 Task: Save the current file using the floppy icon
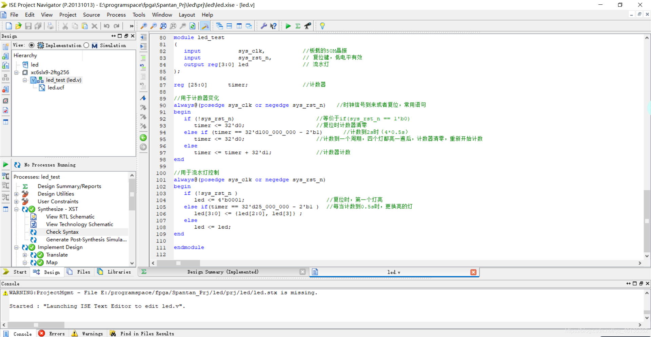(28, 26)
